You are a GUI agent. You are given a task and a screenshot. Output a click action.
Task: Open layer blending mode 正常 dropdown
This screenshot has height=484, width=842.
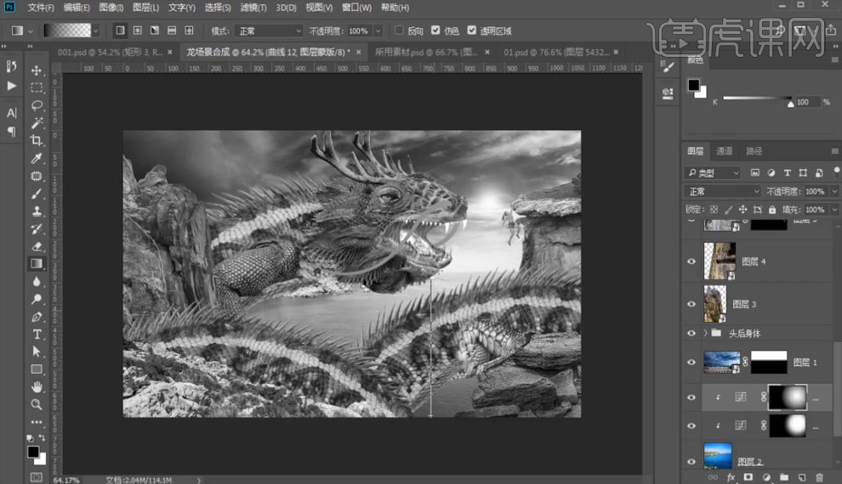[x=722, y=191]
